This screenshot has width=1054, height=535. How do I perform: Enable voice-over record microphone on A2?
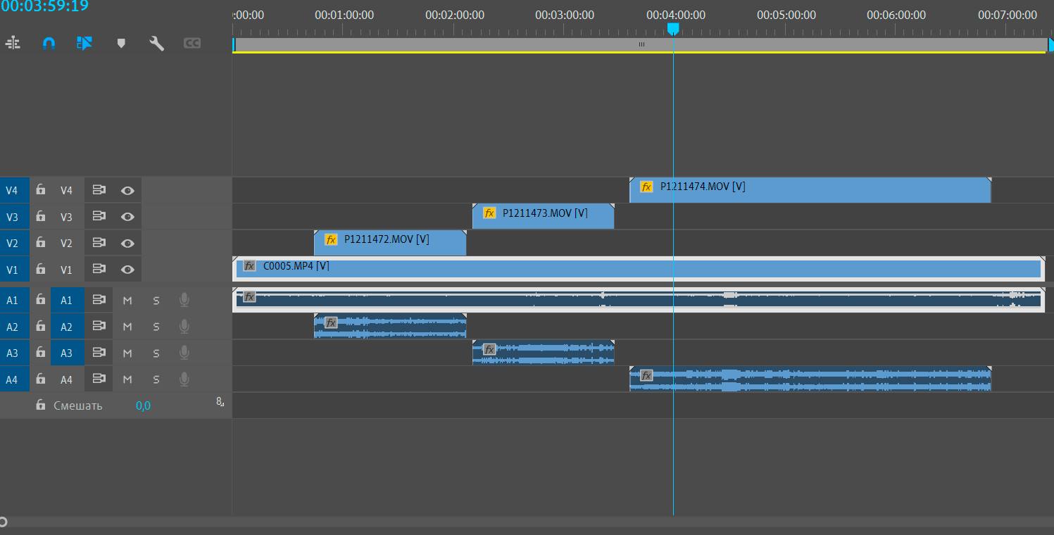(x=184, y=326)
